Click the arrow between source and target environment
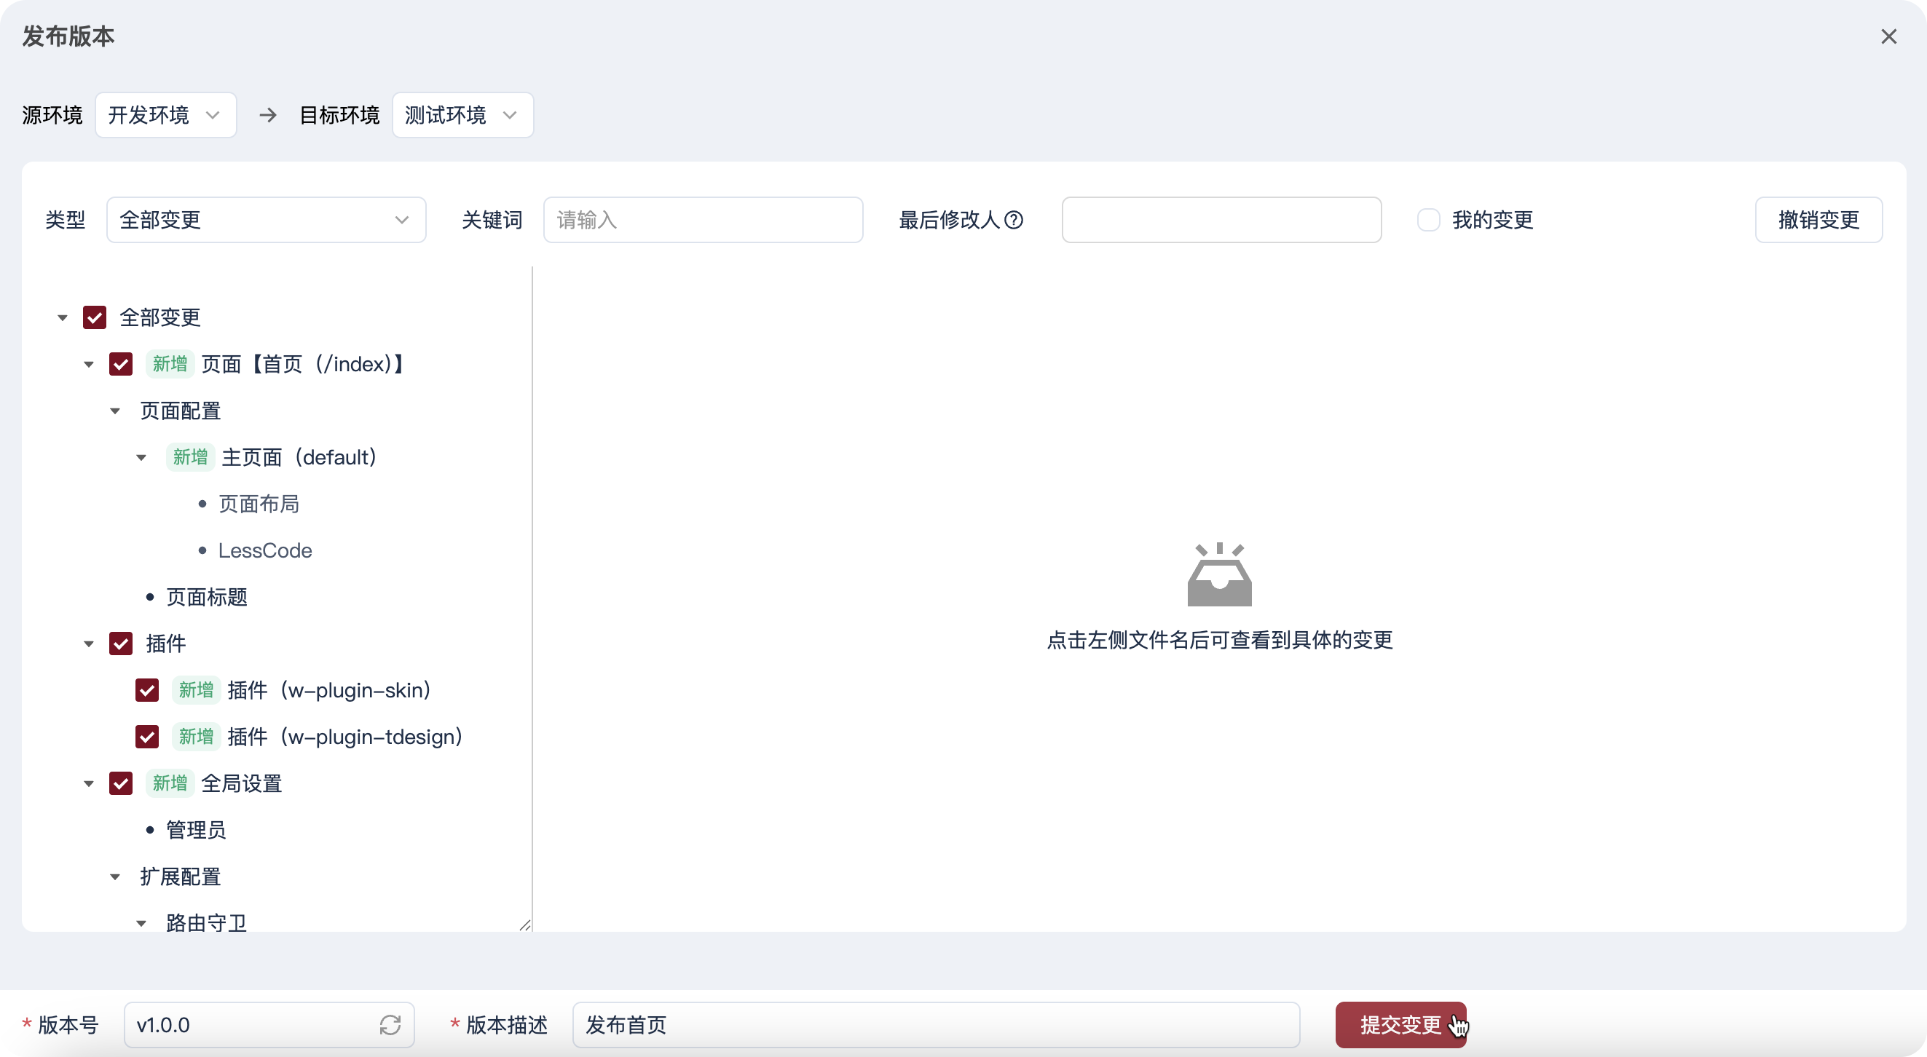Viewport: 1927px width, 1057px height. 268,115
